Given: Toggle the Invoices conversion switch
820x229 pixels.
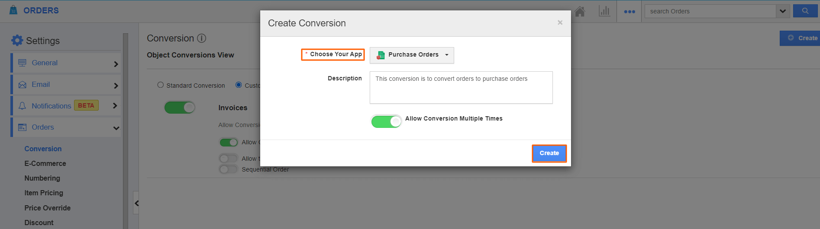Looking at the screenshot, I should 180,108.
